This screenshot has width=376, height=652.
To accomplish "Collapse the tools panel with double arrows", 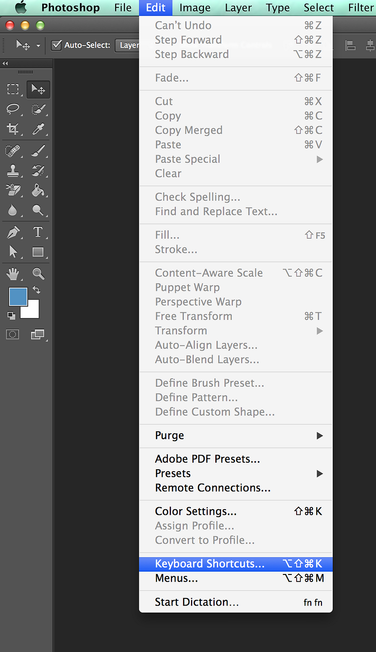I will pos(6,63).
